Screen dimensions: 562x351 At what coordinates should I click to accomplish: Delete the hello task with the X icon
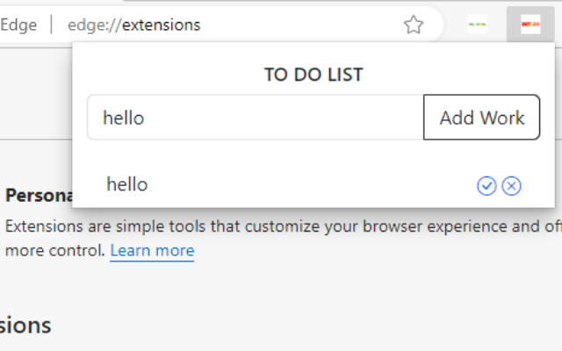[512, 185]
